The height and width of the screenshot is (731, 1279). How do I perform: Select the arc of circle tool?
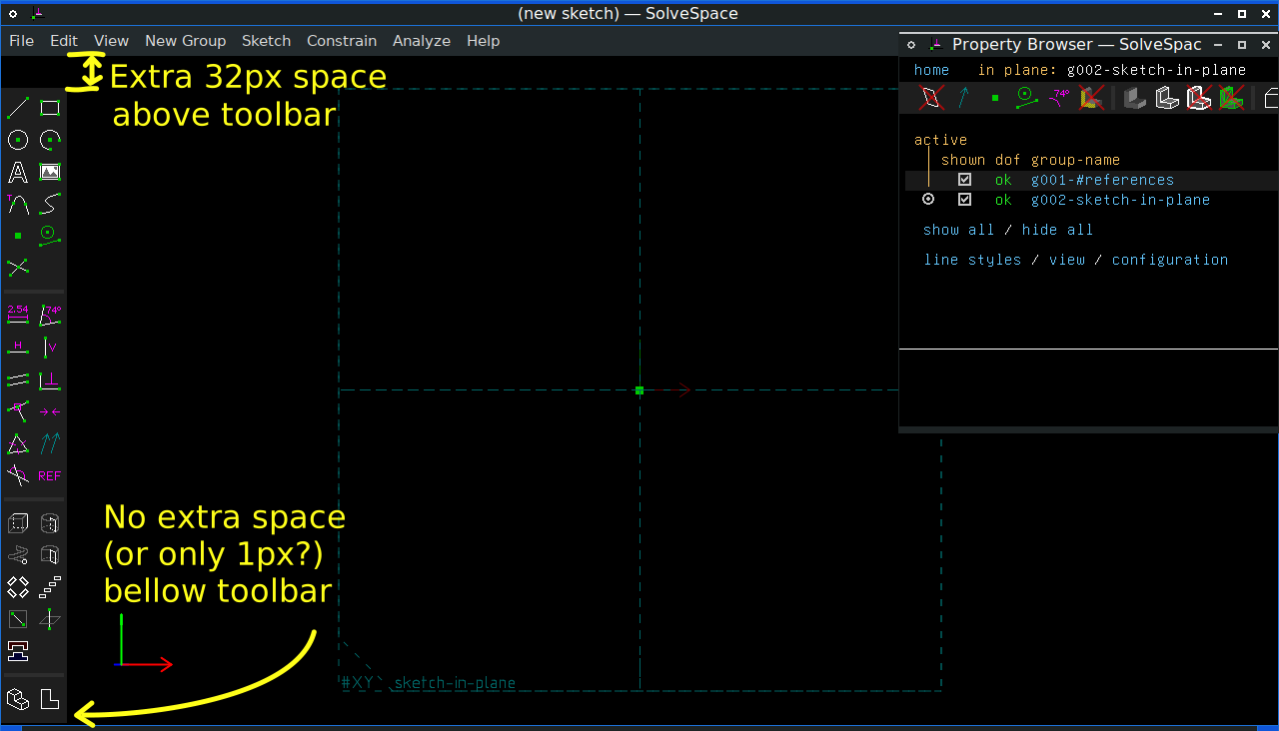[49, 139]
